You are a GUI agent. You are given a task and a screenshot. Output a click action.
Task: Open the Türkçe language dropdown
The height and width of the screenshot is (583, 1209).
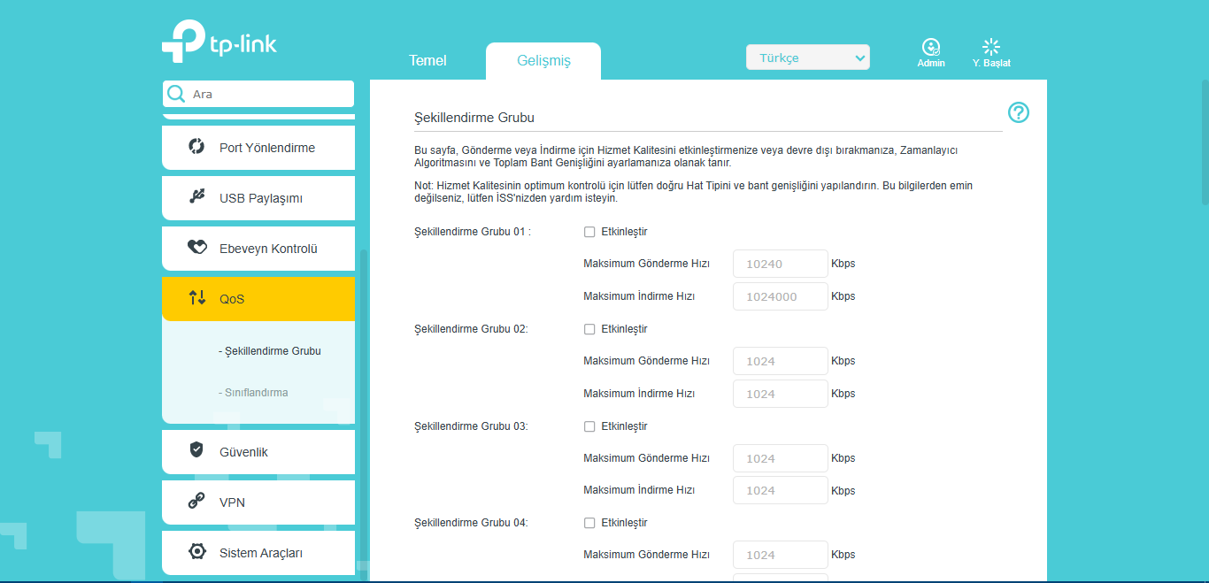point(808,58)
